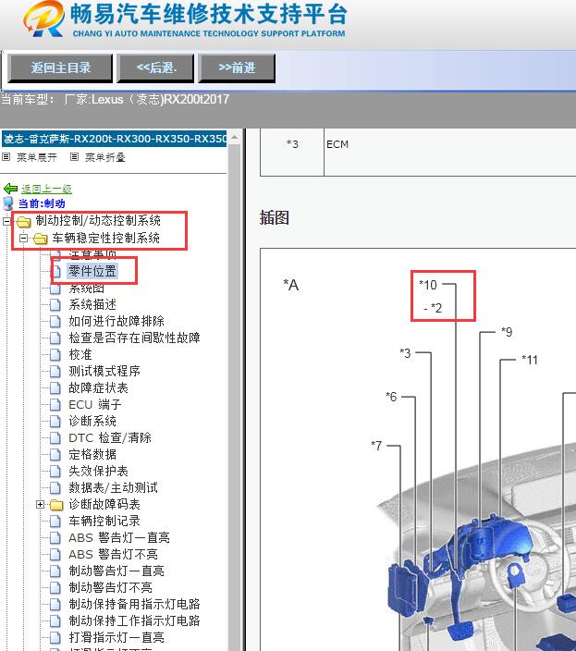Open 打滑指示灯一直亮 page
The image size is (576, 651).
coord(116,637)
